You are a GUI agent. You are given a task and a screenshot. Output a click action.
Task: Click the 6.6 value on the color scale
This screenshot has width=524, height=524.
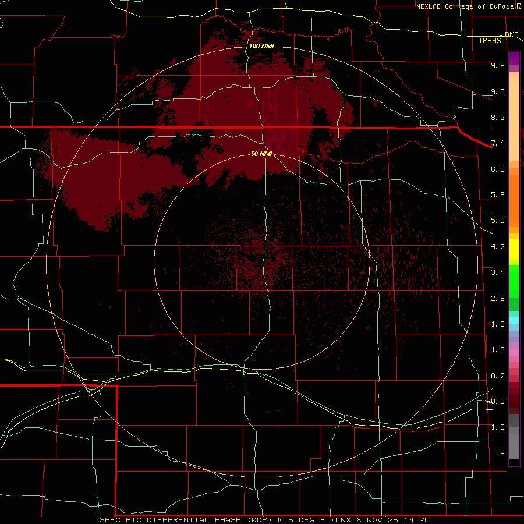pyautogui.click(x=498, y=169)
